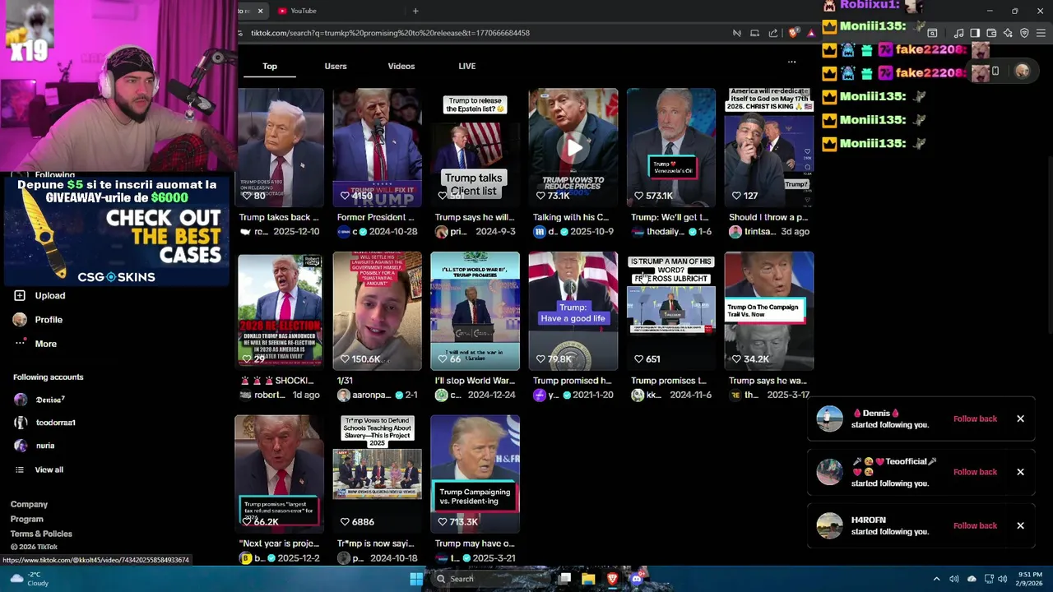Image resolution: width=1053 pixels, height=592 pixels.
Task: Dismiss the Teoofficial follow notification
Action: (x=1020, y=472)
